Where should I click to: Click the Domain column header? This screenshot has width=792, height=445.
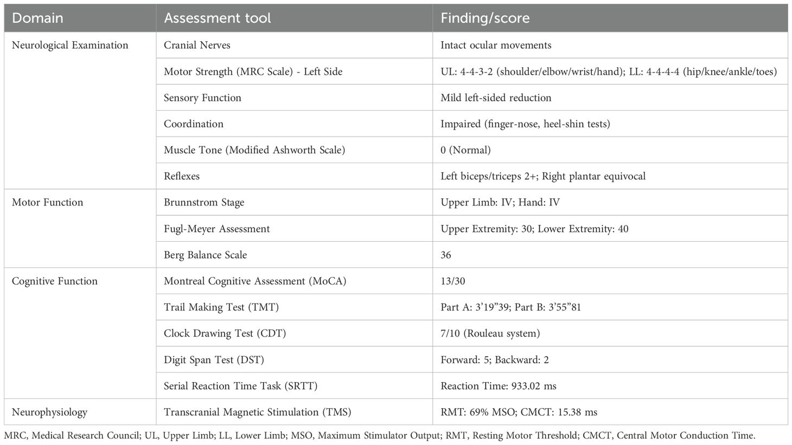pos(37,18)
